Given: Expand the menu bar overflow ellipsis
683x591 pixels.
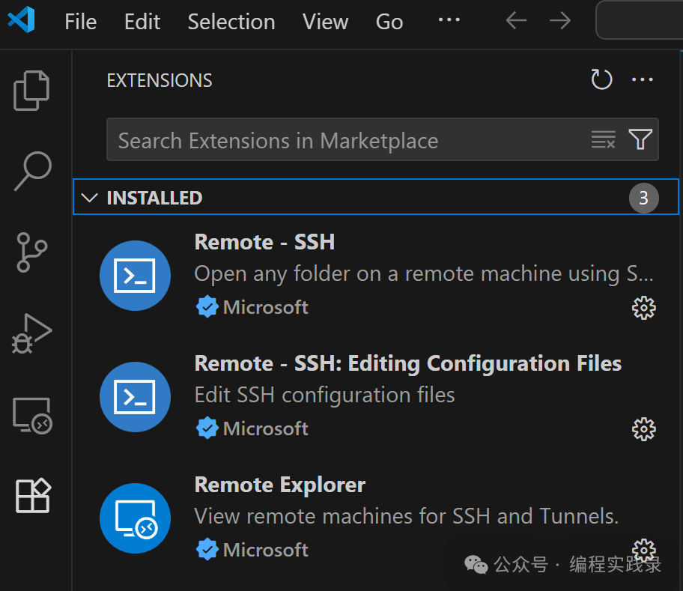Looking at the screenshot, I should tap(449, 21).
